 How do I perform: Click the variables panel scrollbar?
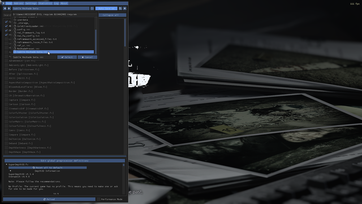point(123,165)
